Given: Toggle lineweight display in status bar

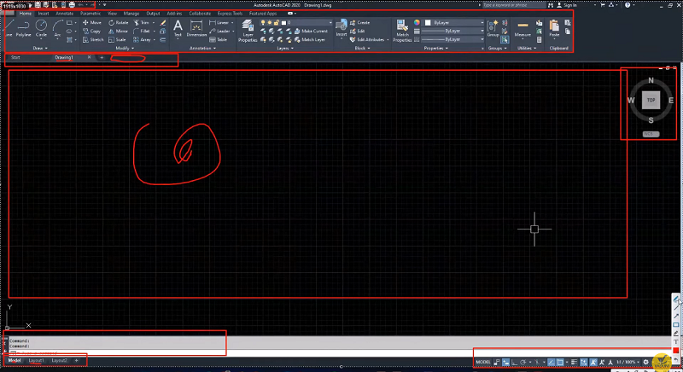Looking at the screenshot, I should tap(574, 362).
